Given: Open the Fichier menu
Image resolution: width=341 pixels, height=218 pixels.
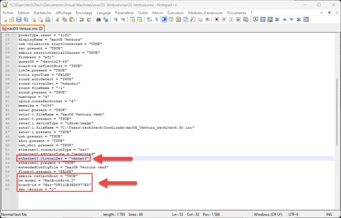Looking at the screenshot, I should pos(9,12).
